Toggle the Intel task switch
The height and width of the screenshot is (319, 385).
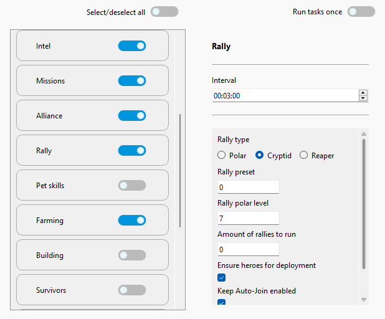pos(131,46)
